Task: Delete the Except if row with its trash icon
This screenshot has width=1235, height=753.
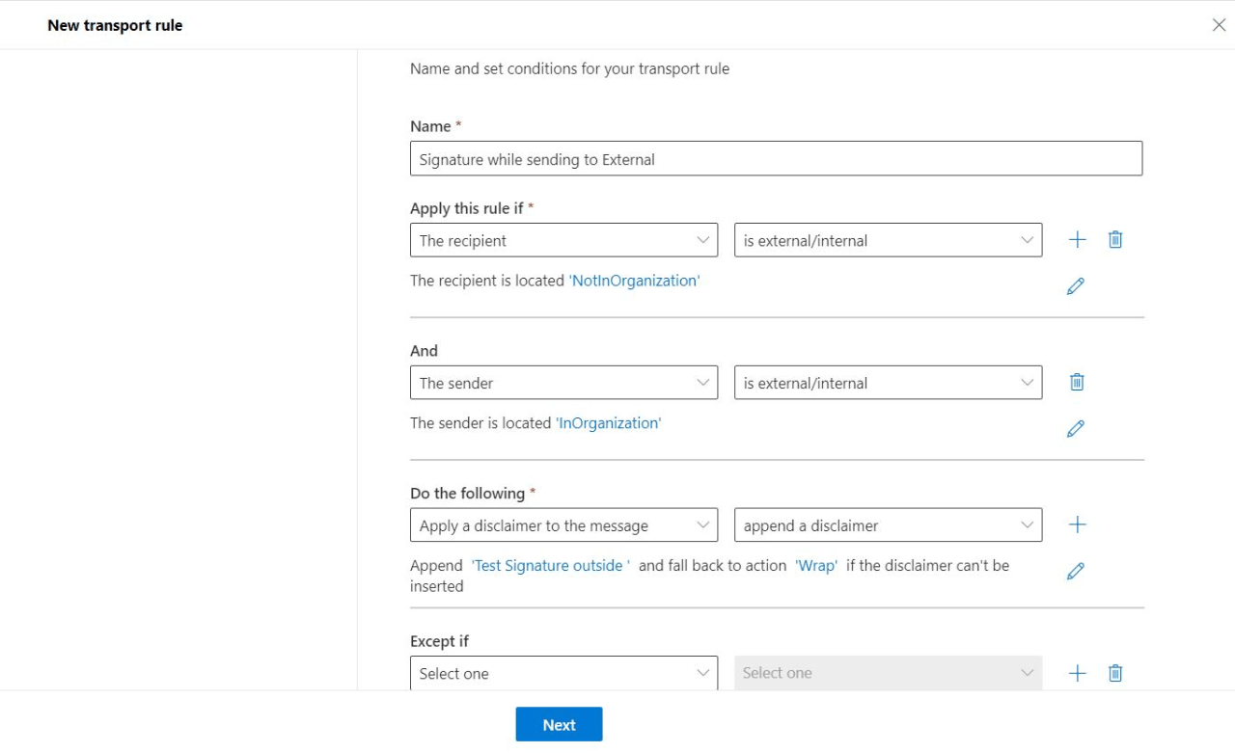Action: coord(1115,673)
